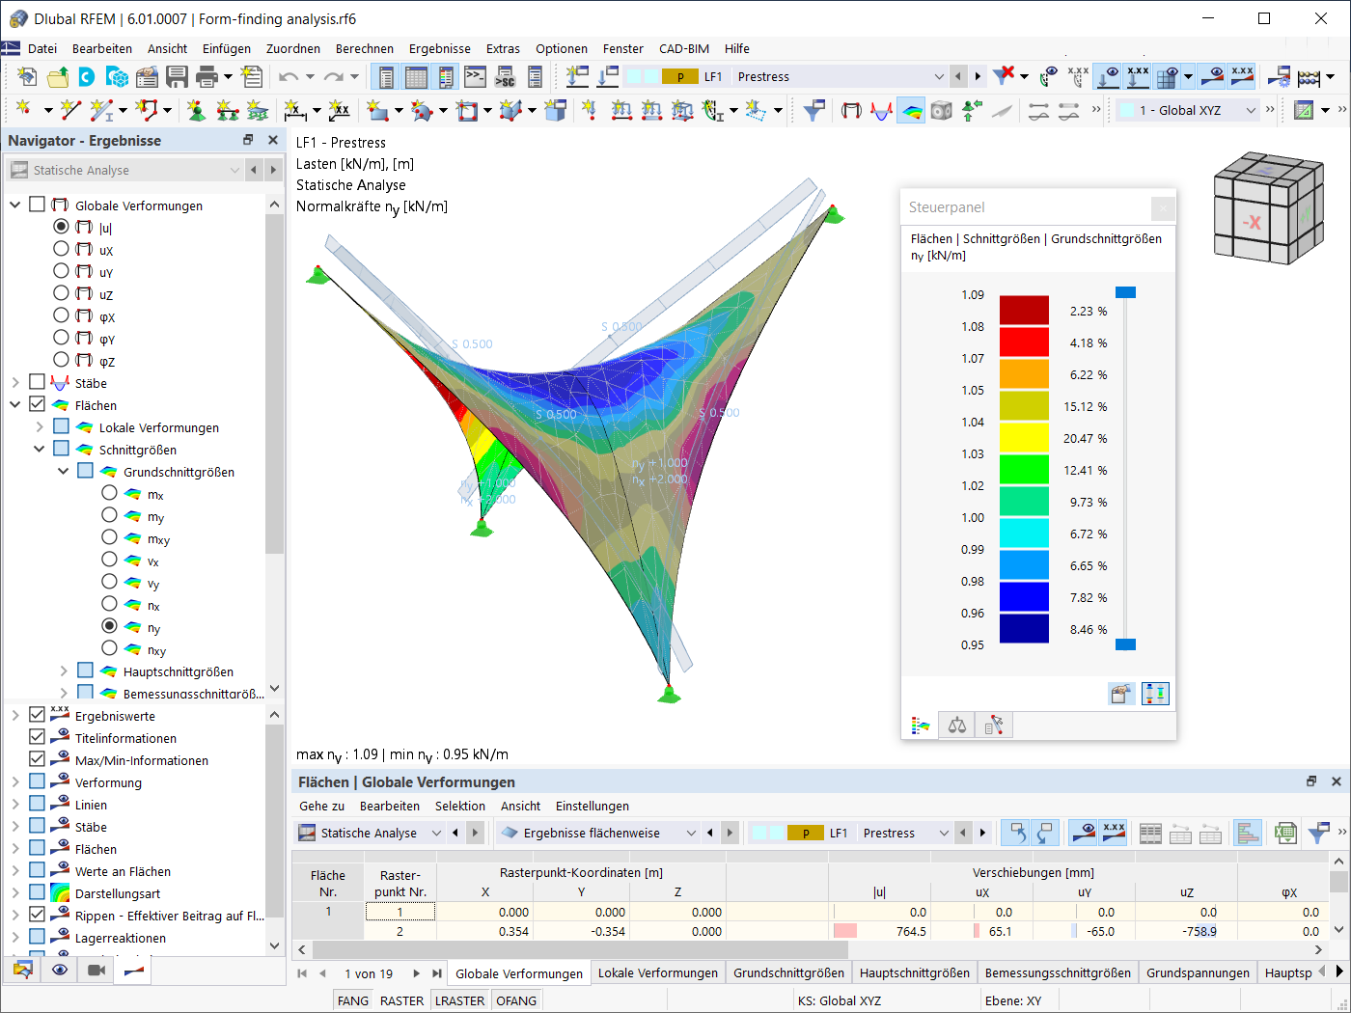Click the balance scale tab in Steuerpanel
Image resolution: width=1351 pixels, height=1013 pixels.
click(x=957, y=726)
